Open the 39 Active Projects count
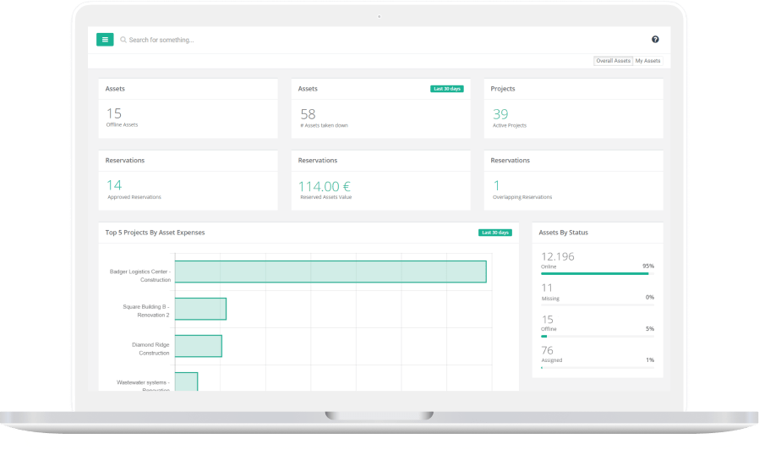The image size is (759, 450). (500, 113)
